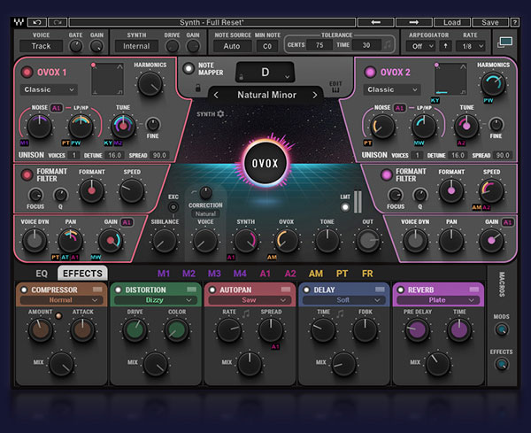The width and height of the screenshot is (531, 433).
Task: Click the Edit keyboard icon
Action: tap(335, 87)
